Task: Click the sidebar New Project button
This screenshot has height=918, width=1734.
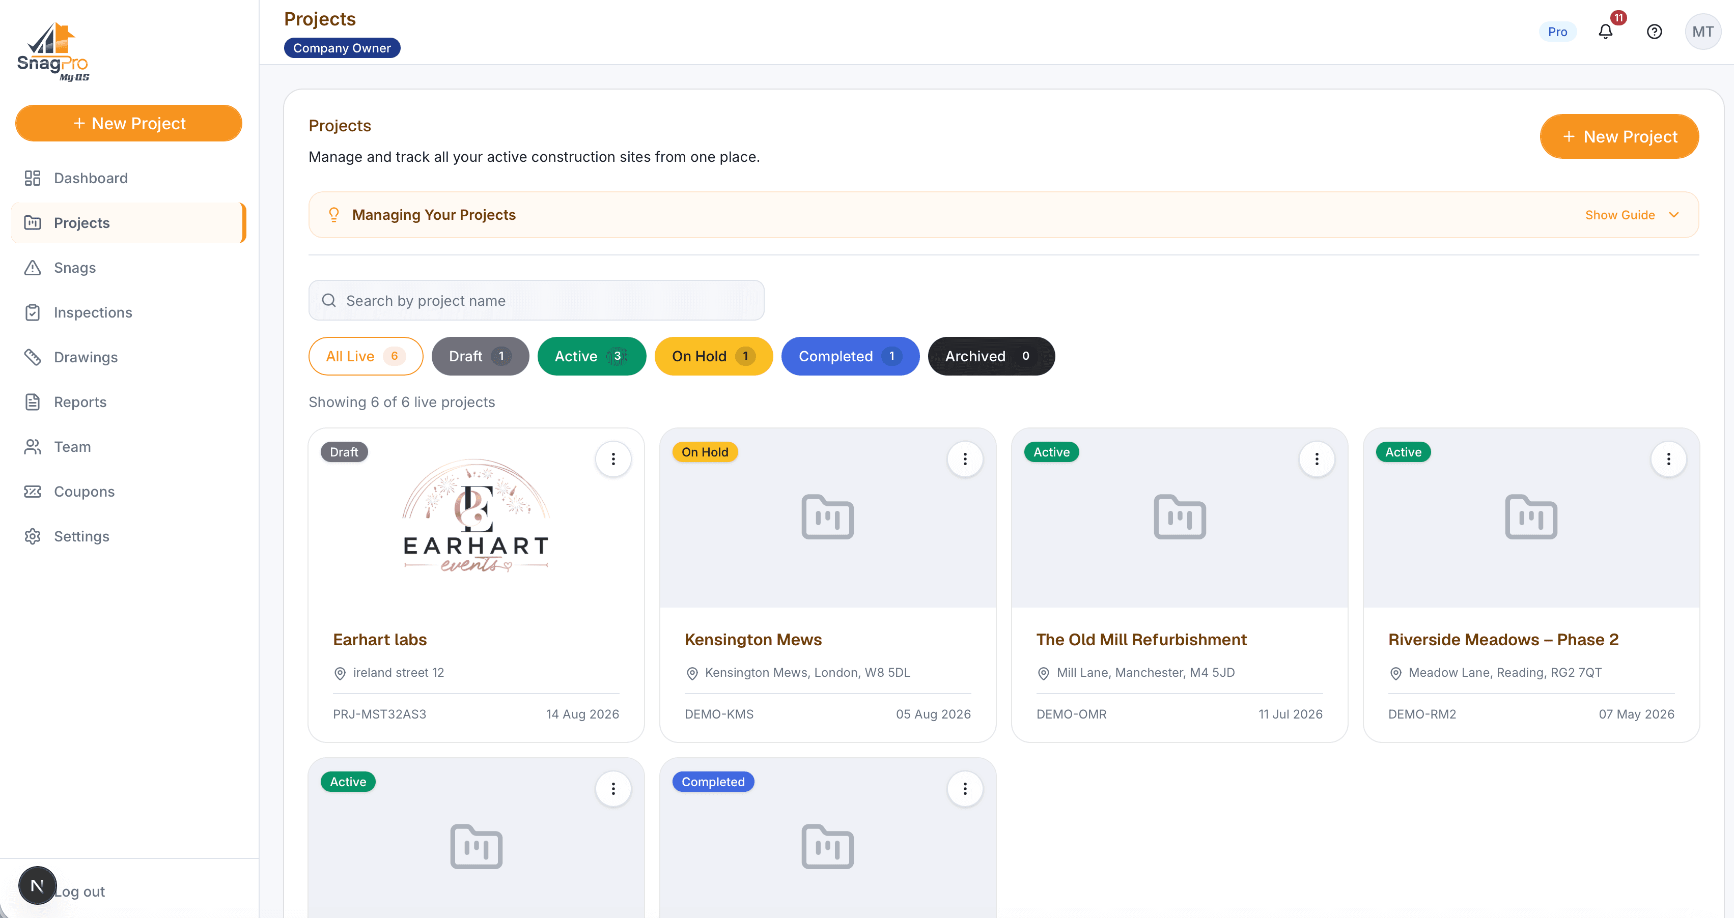Action: 129,123
